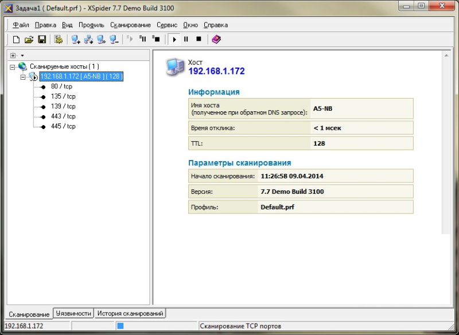Viewport: 459px width, 335px height.
Task: Click the host computer icon in tree
Action: tap(33, 77)
